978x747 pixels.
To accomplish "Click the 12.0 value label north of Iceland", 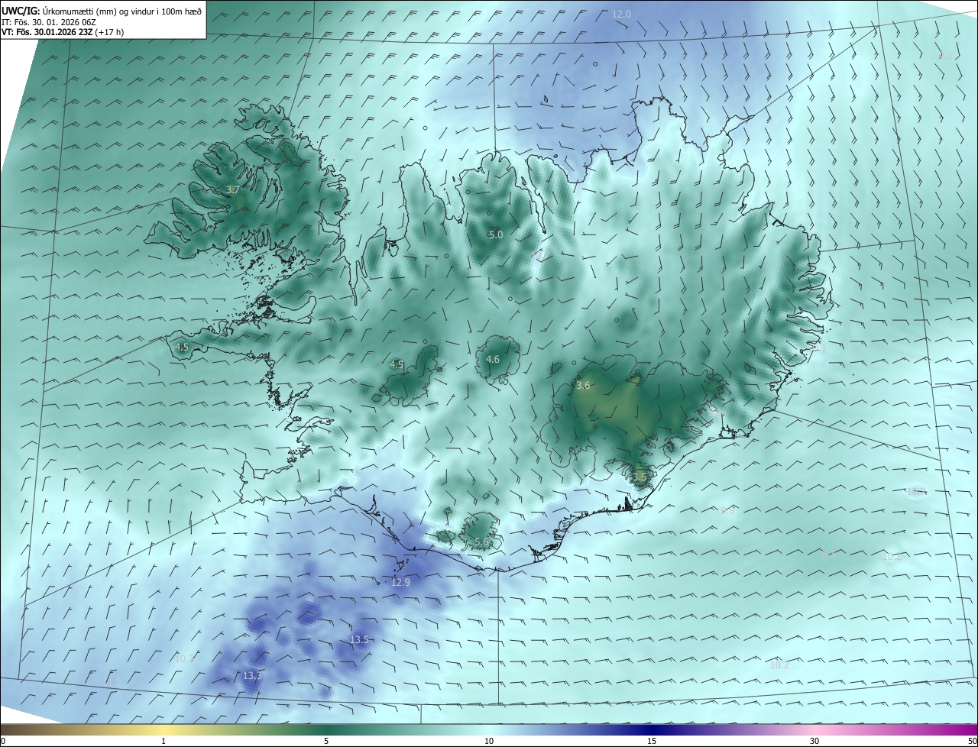I will pyautogui.click(x=622, y=15).
